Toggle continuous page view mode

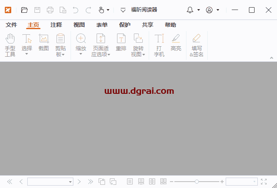[x=141, y=182]
